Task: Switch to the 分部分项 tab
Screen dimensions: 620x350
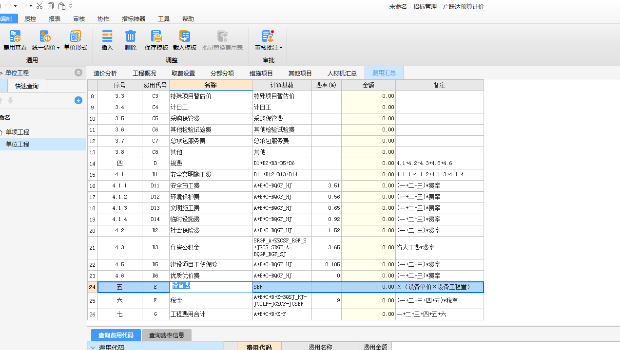Action: point(222,73)
